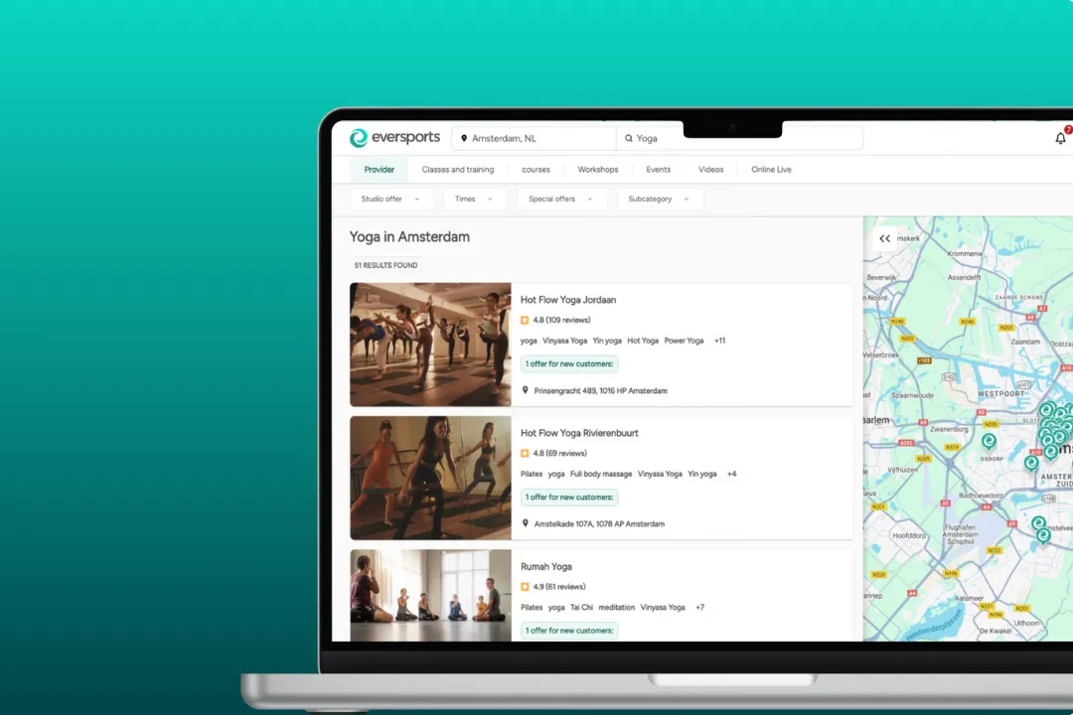Click the Power Yoga tag
The height and width of the screenshot is (715, 1073).
[x=684, y=341]
